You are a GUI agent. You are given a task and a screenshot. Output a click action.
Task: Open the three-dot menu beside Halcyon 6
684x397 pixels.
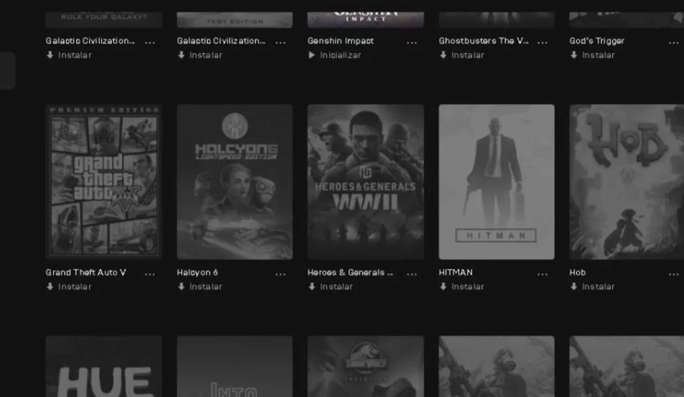[x=281, y=274]
